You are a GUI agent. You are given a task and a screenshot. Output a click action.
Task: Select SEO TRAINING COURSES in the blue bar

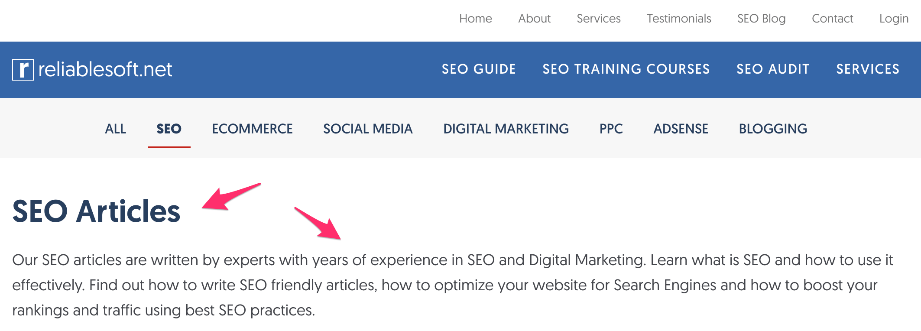[626, 69]
